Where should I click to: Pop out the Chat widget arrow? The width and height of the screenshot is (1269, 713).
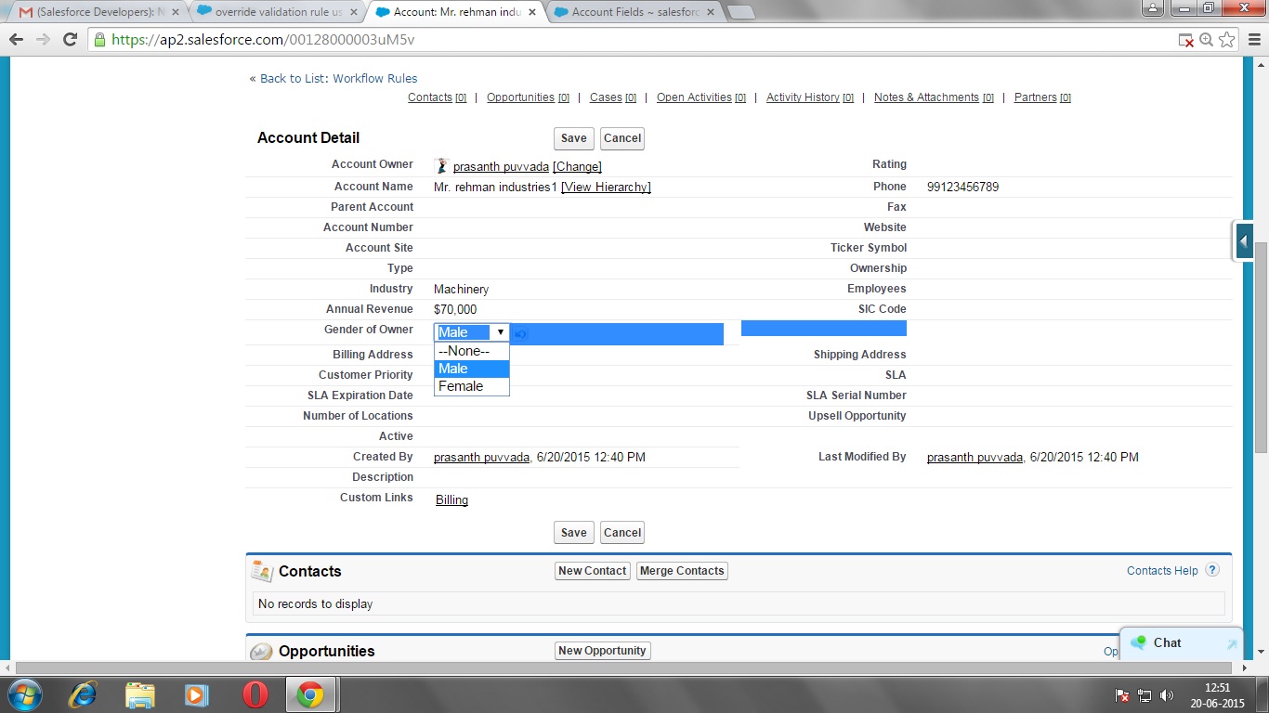(1232, 643)
